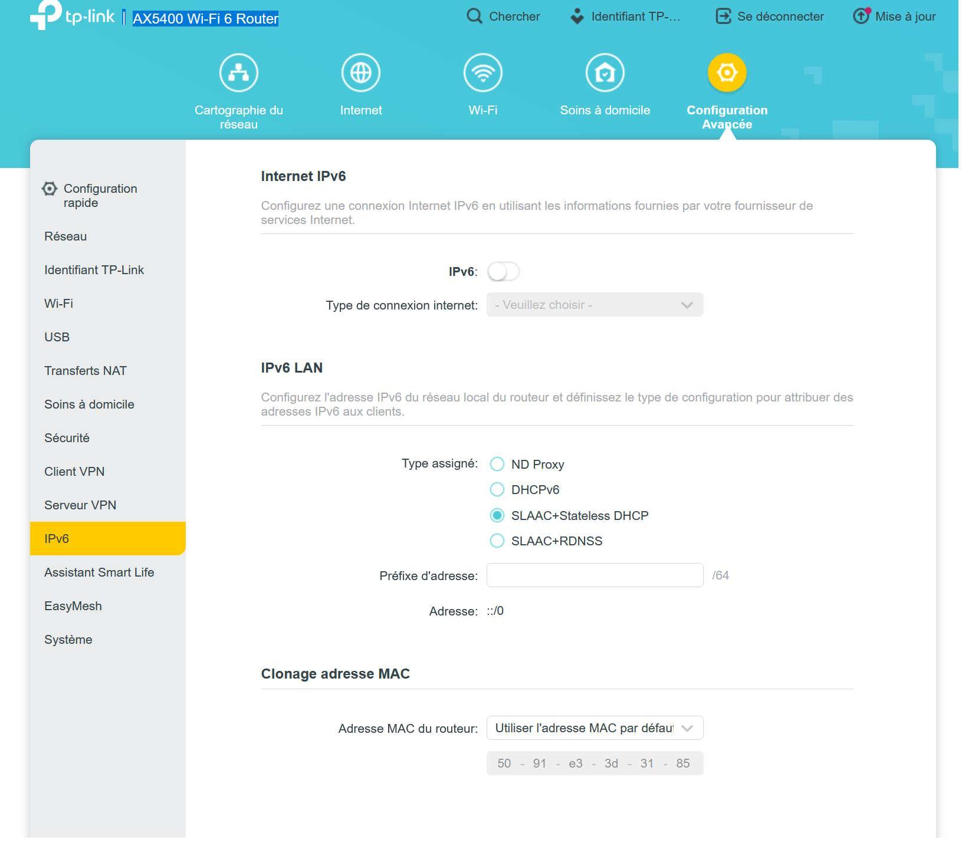Enable the IPv6 toggle switch
Screen dimensions: 962x846
503,272
